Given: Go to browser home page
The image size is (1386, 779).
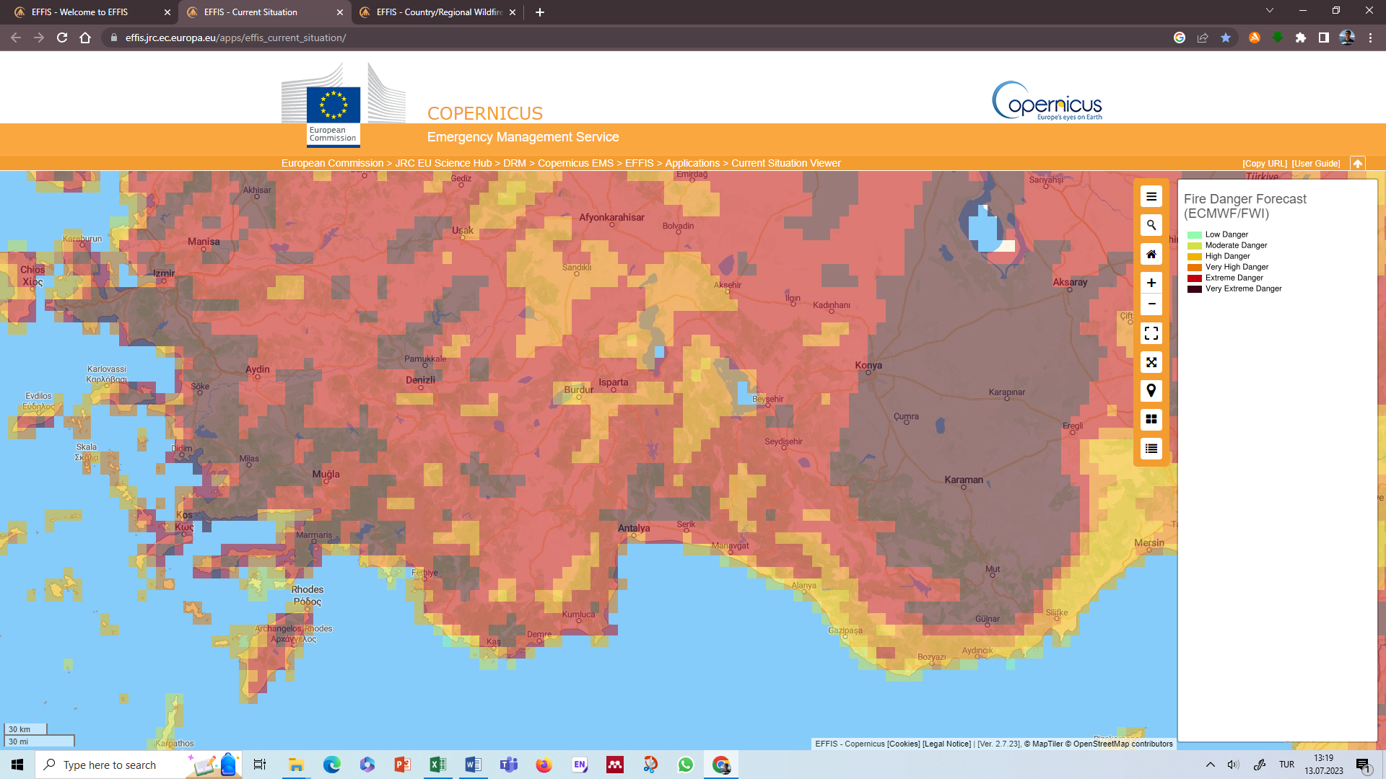Looking at the screenshot, I should pos(85,38).
